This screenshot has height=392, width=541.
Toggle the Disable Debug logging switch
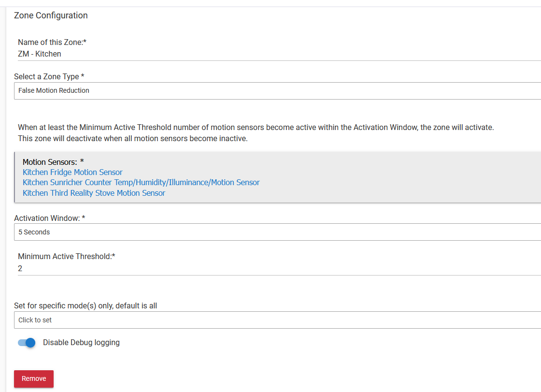[27, 343]
